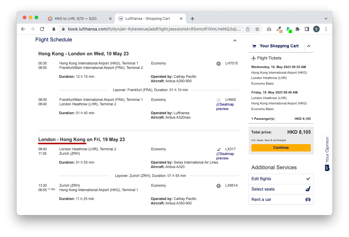Click the camera screenshot extension icon

(x=269, y=29)
